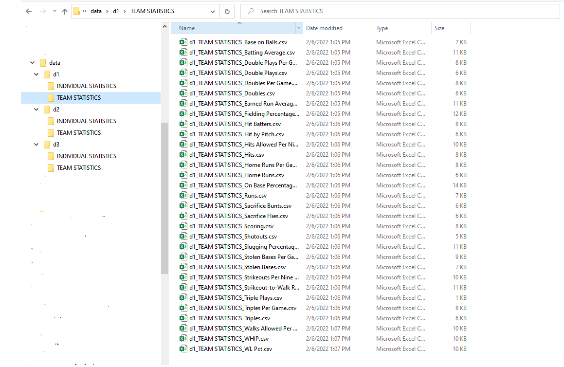Select Sacrifice Bunts.csv file icon
564x367 pixels.
(183, 206)
